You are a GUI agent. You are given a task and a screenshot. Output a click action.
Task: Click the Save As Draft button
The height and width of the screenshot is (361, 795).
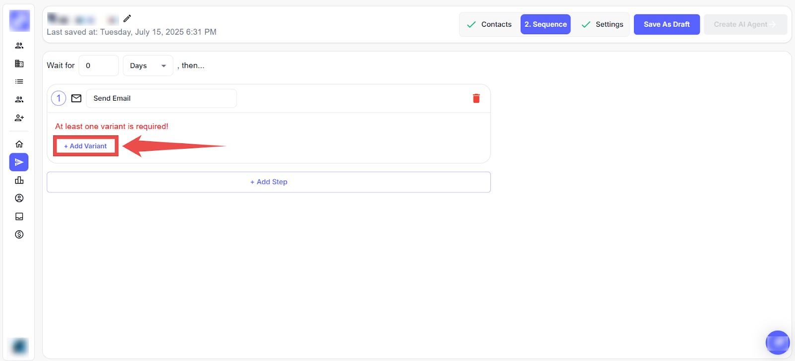point(666,24)
